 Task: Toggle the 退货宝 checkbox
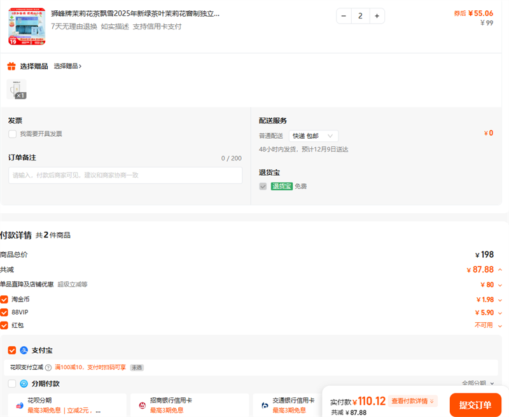click(263, 187)
